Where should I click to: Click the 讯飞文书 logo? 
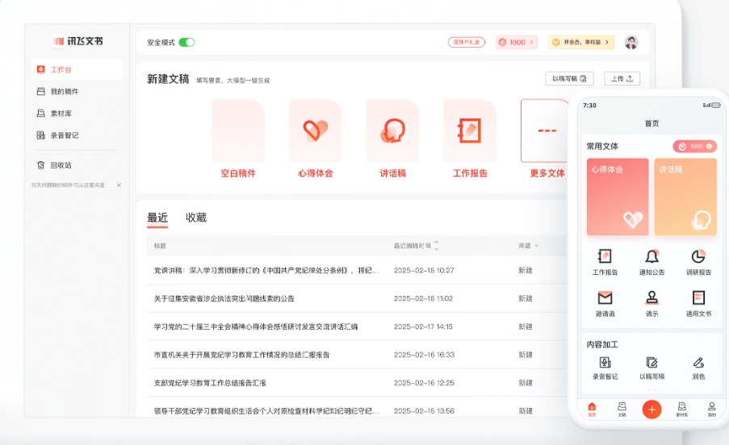pos(78,41)
